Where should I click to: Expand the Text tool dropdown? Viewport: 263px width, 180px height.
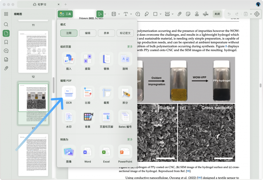point(131,14)
